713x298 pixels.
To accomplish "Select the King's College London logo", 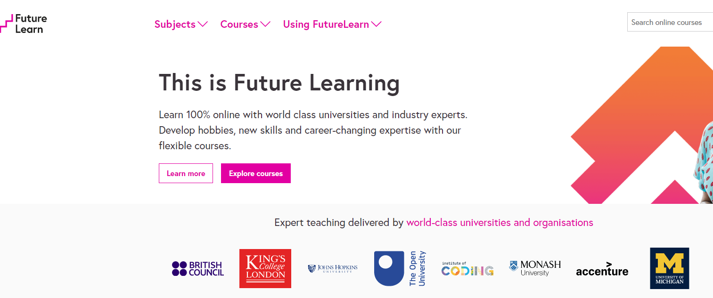I will (265, 268).
